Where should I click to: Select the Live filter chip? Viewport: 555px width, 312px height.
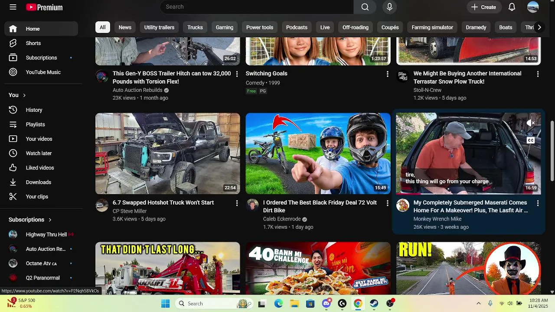pos(325,27)
